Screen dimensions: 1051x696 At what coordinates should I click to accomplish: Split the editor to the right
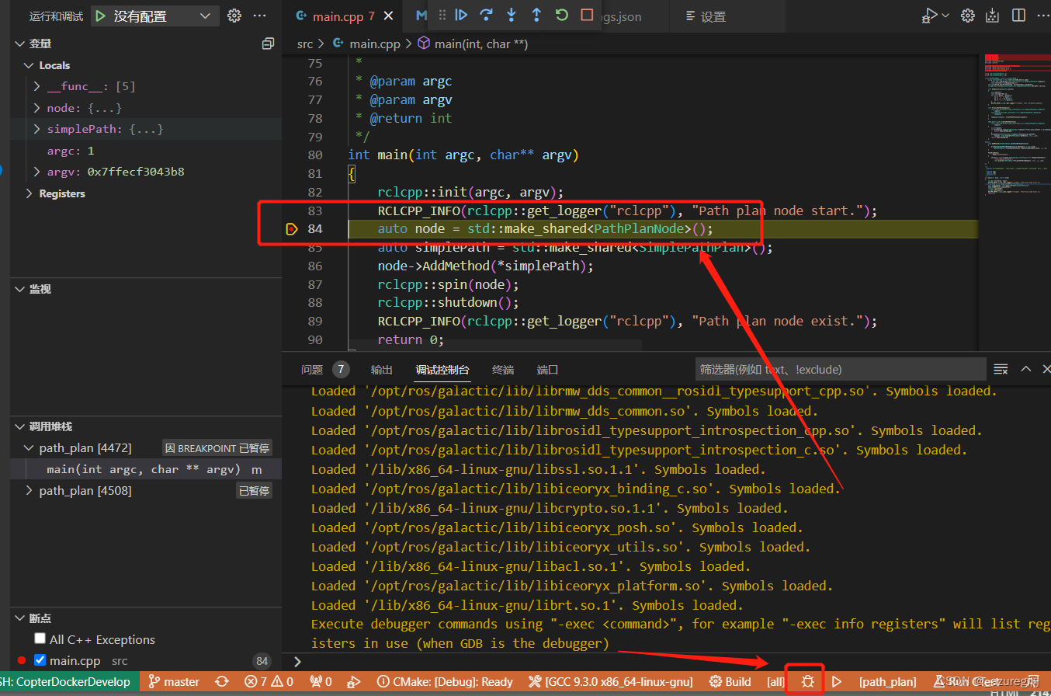[1018, 16]
